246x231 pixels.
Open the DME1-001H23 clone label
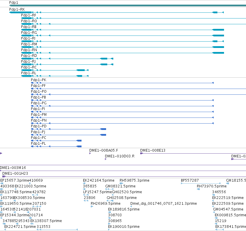click(15, 174)
